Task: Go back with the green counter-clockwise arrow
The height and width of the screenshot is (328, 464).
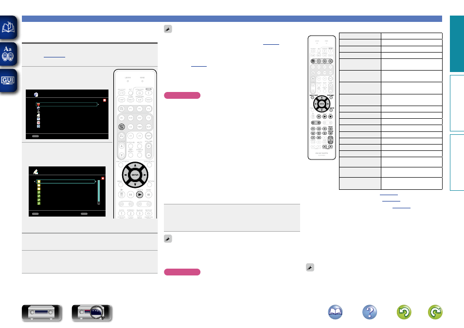Action: coord(404,312)
